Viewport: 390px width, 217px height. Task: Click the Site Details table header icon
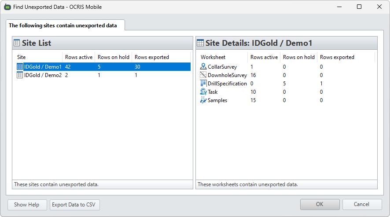pos(200,43)
